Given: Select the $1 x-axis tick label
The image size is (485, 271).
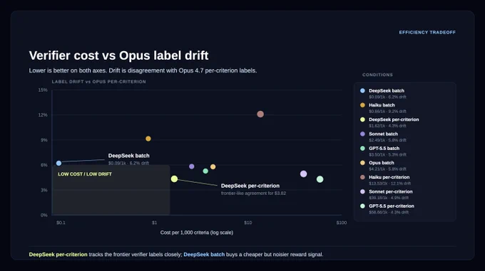Looking at the screenshot, I should (x=154, y=223).
